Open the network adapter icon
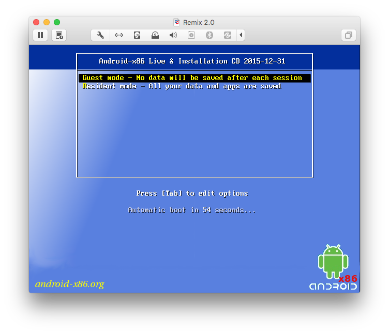Viewport: 389px width, 334px height. point(119,35)
